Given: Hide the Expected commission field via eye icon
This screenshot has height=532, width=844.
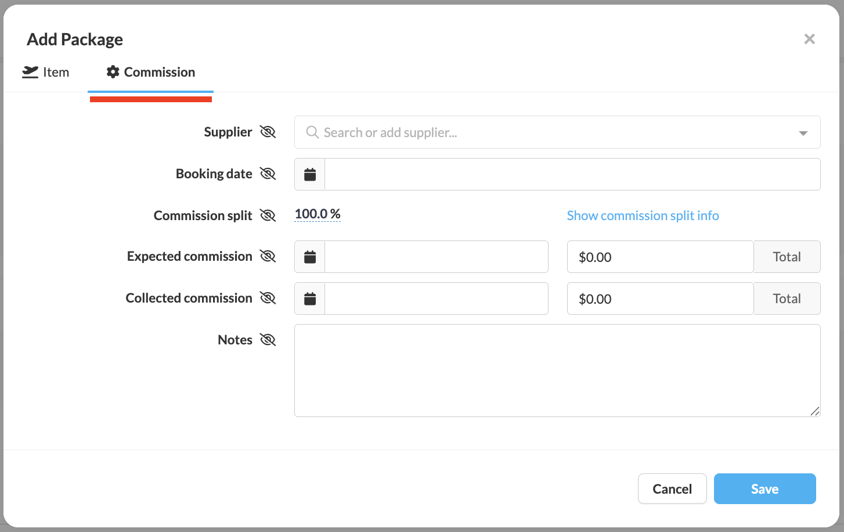Looking at the screenshot, I should tap(268, 256).
